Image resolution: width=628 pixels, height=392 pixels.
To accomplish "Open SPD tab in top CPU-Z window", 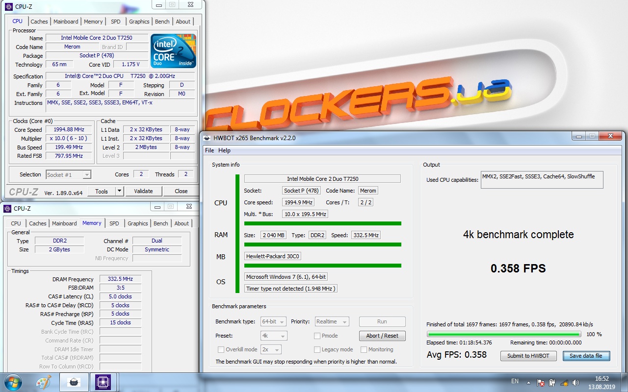I will [115, 22].
